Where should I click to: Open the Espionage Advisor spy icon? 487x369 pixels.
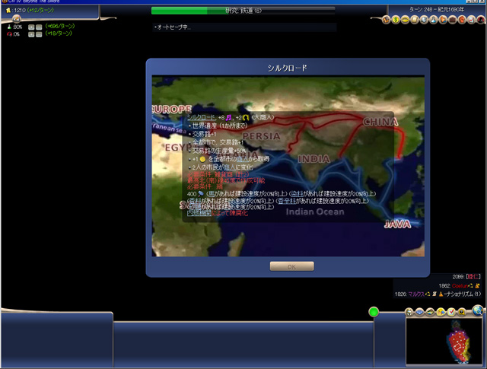(481, 20)
